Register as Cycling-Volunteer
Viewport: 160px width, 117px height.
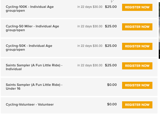tap(137, 105)
